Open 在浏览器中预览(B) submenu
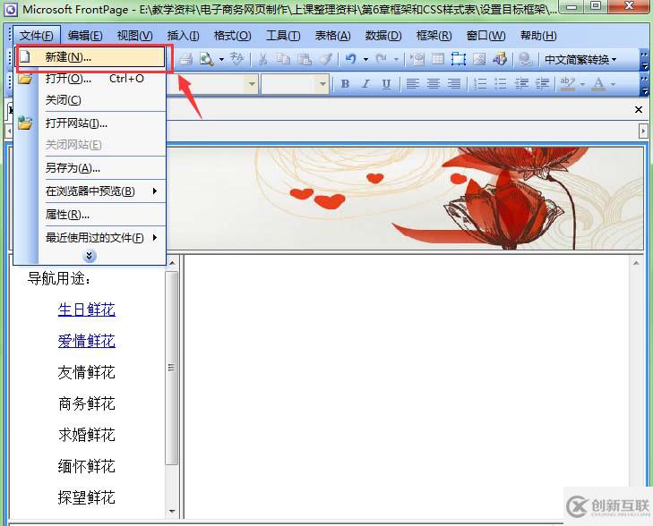The height and width of the screenshot is (526, 653). tap(90, 191)
